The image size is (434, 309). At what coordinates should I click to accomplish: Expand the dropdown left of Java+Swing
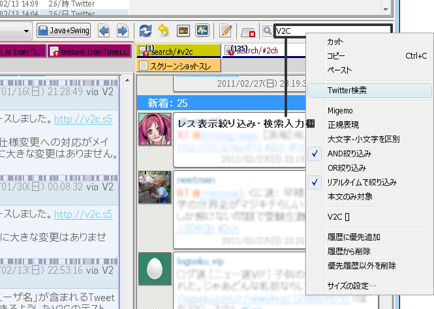point(26,31)
